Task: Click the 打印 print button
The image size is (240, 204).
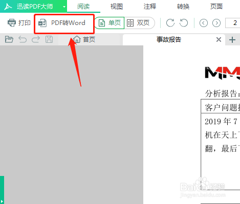Action: click(x=19, y=23)
